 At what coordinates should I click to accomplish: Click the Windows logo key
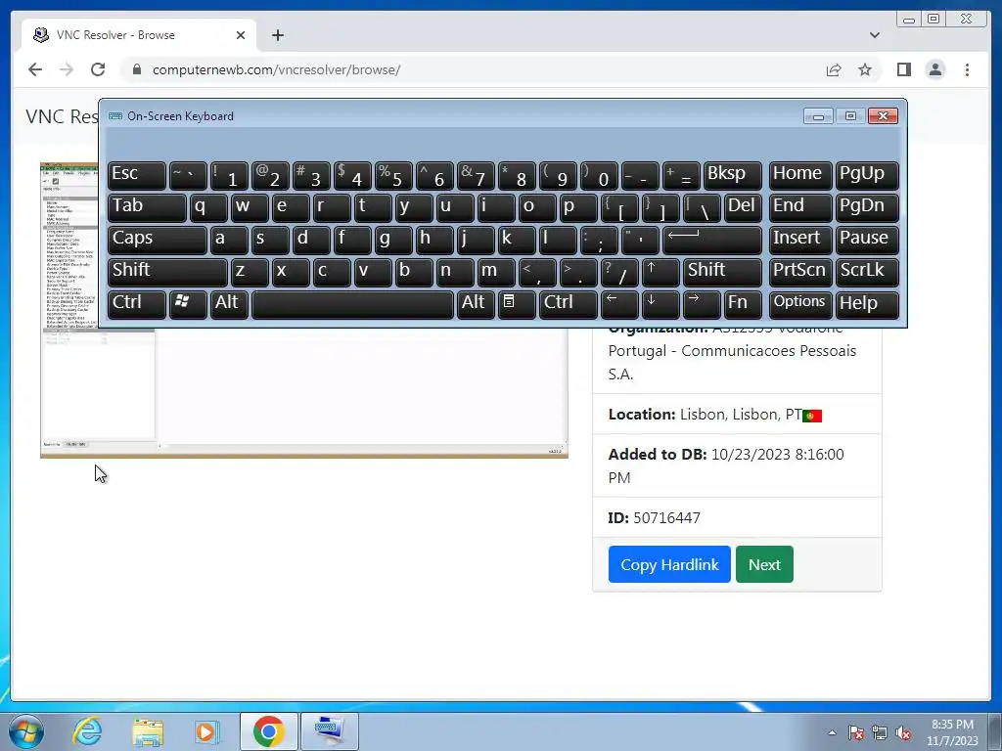click(188, 304)
